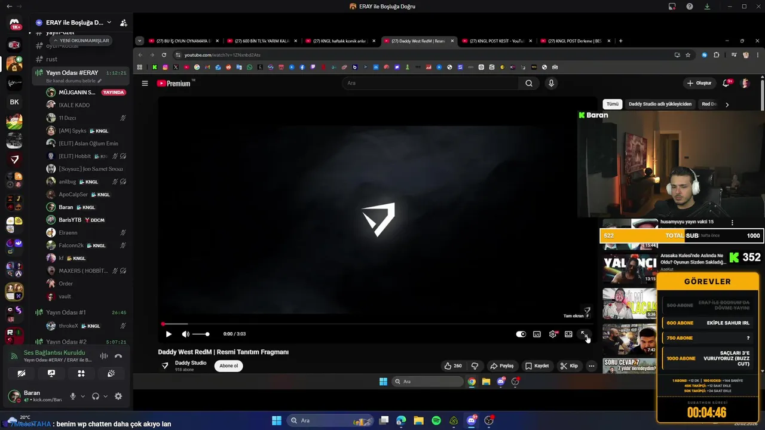Enter YouTube full screen mode
The width and height of the screenshot is (765, 430).
tap(585, 334)
